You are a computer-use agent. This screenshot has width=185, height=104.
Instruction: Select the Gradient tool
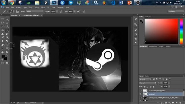(7, 37)
